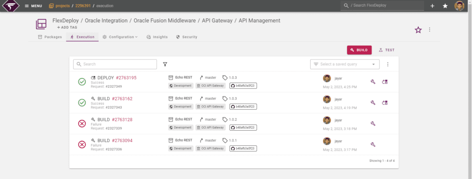Click the filter funnel icon

coord(165,64)
